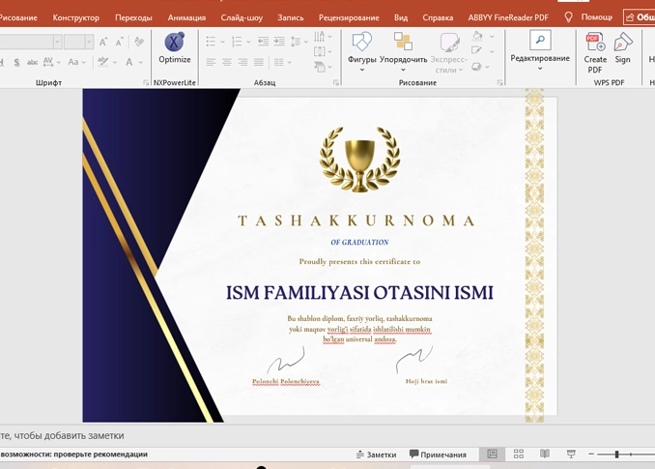Click the zoom slider handle
Image resolution: width=655 pixels, height=469 pixels.
coord(616,454)
